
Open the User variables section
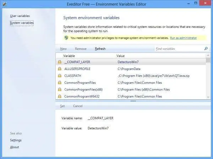pos(20,16)
